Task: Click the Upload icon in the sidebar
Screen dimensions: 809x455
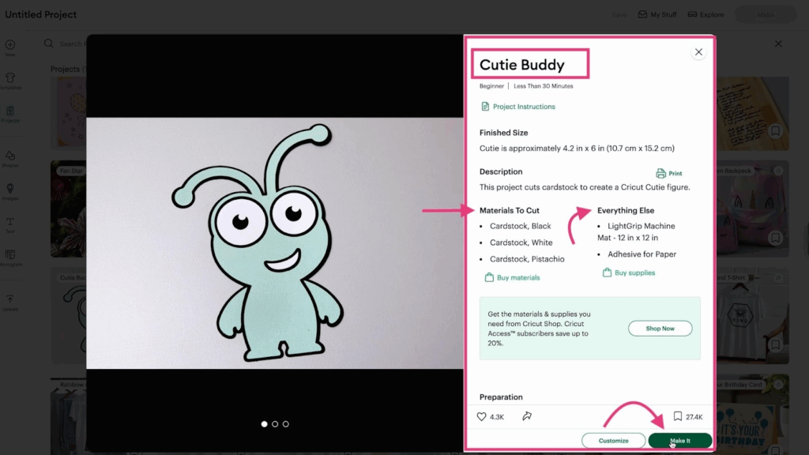Action: (x=9, y=303)
